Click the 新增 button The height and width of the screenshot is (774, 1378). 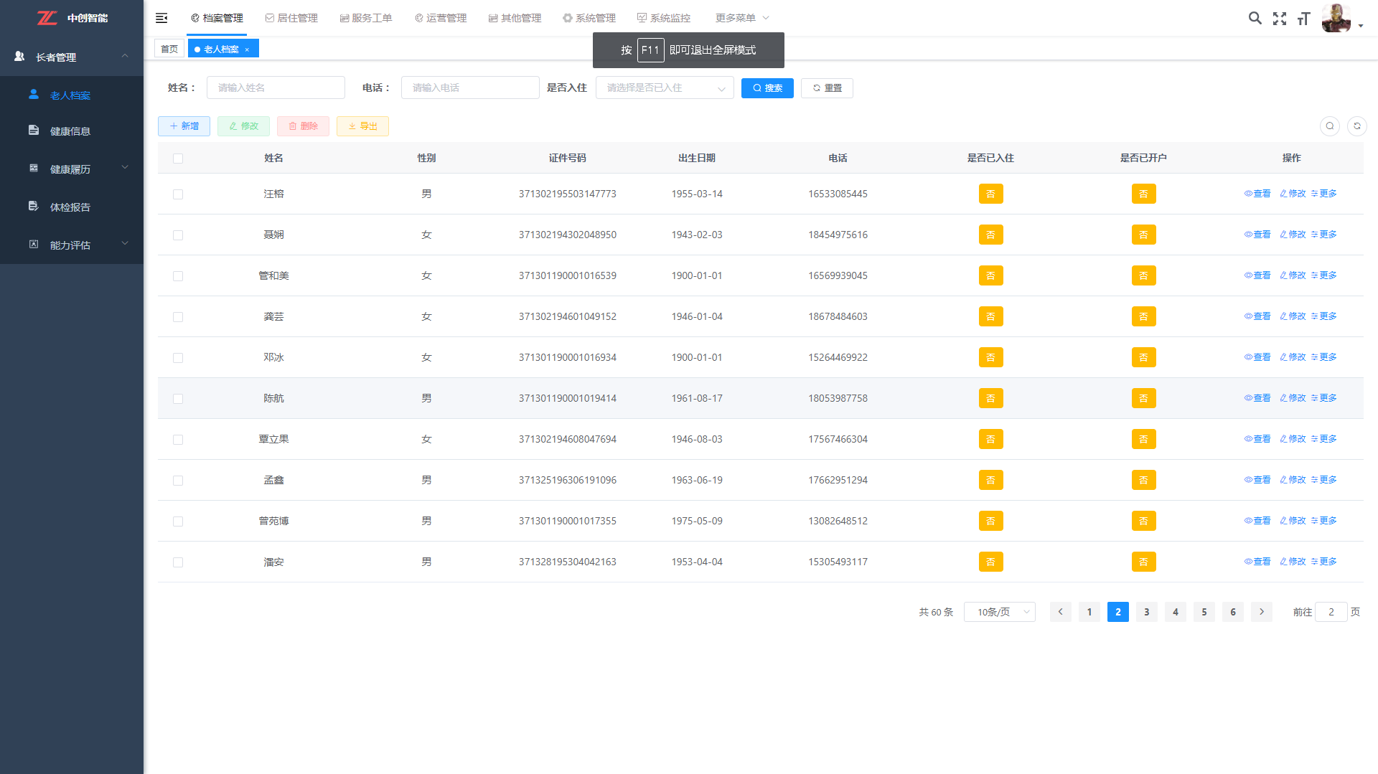pyautogui.click(x=184, y=126)
